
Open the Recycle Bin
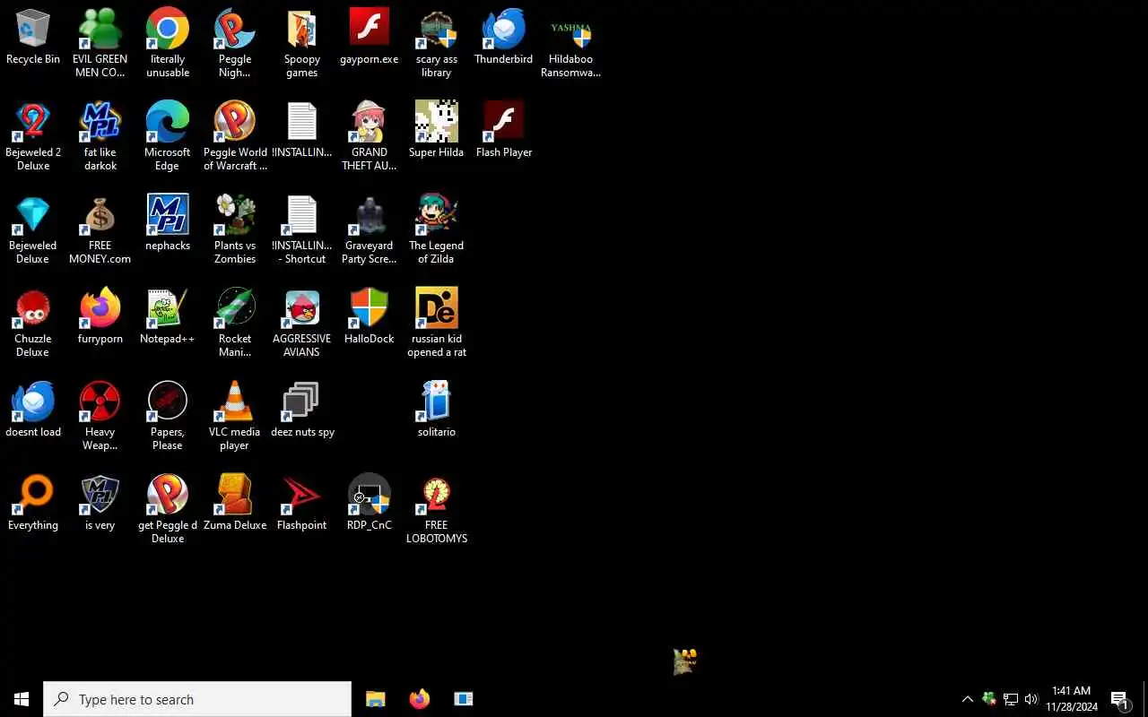pyautogui.click(x=33, y=38)
